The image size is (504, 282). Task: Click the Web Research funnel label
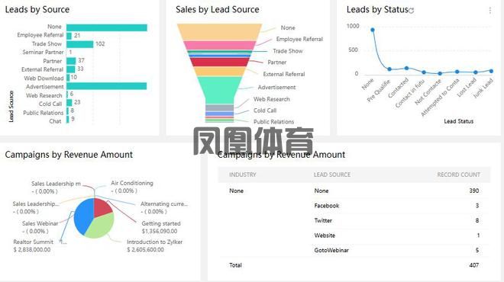272,99
